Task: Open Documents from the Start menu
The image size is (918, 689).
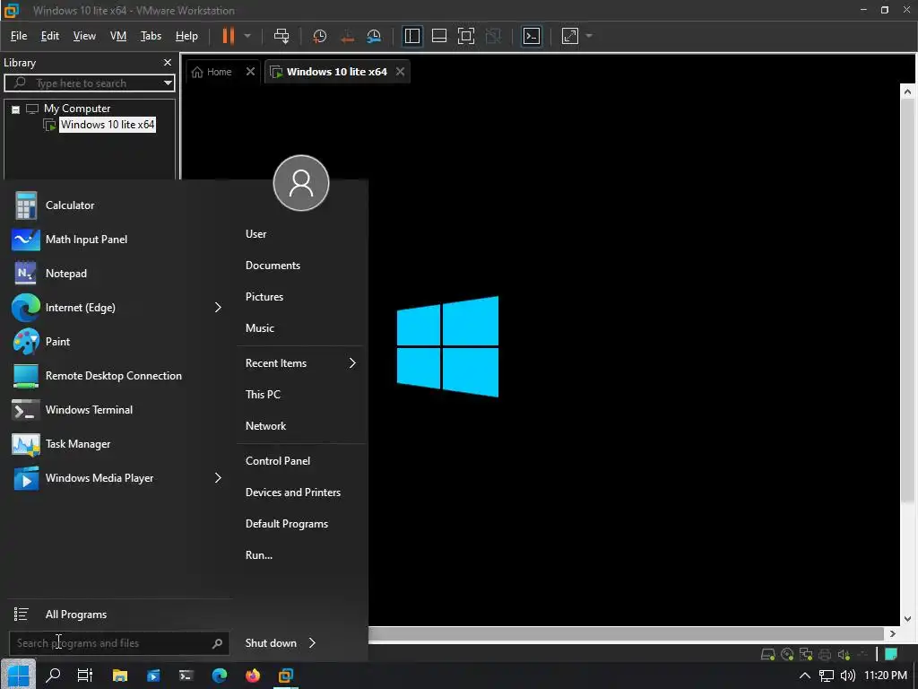Action: coord(273,266)
